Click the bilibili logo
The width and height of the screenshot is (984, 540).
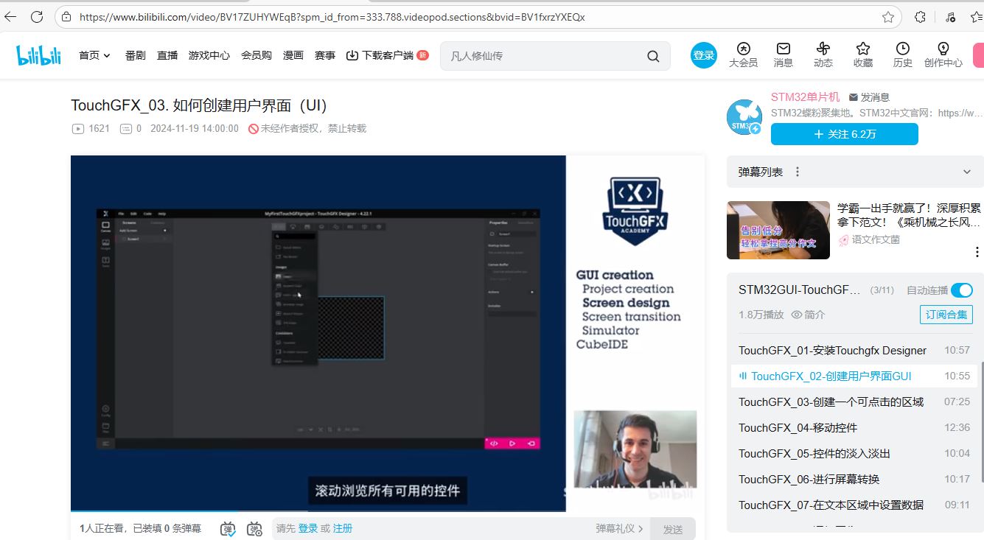pos(39,55)
